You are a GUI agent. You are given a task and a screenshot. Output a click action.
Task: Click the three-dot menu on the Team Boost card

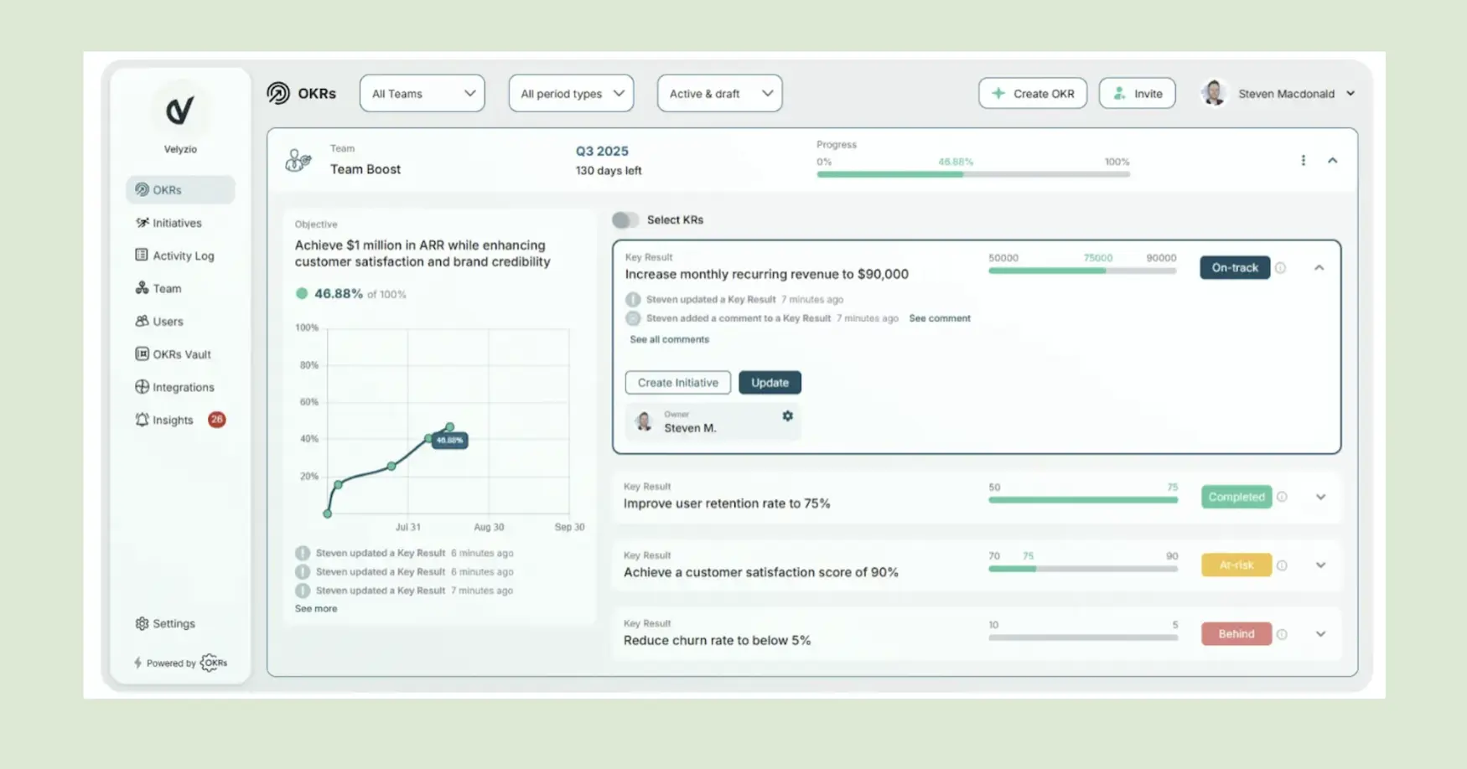click(x=1304, y=159)
